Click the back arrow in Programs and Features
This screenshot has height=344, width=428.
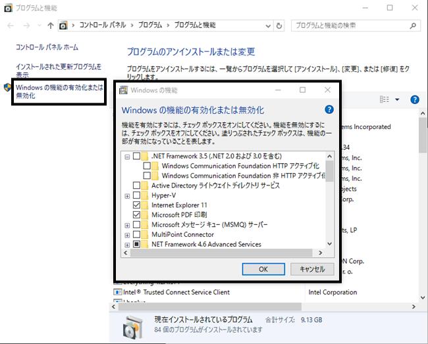(11, 26)
